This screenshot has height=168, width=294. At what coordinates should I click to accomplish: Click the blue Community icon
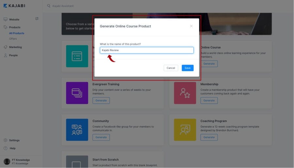click(77, 130)
